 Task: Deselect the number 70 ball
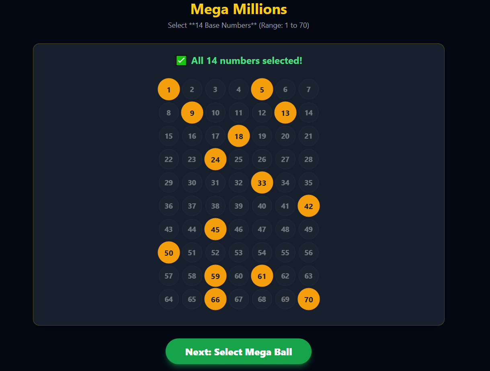(x=308, y=299)
